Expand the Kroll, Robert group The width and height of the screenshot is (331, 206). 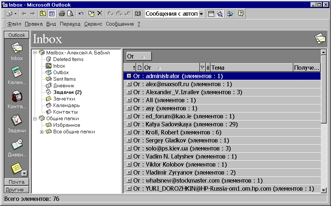[129, 132]
